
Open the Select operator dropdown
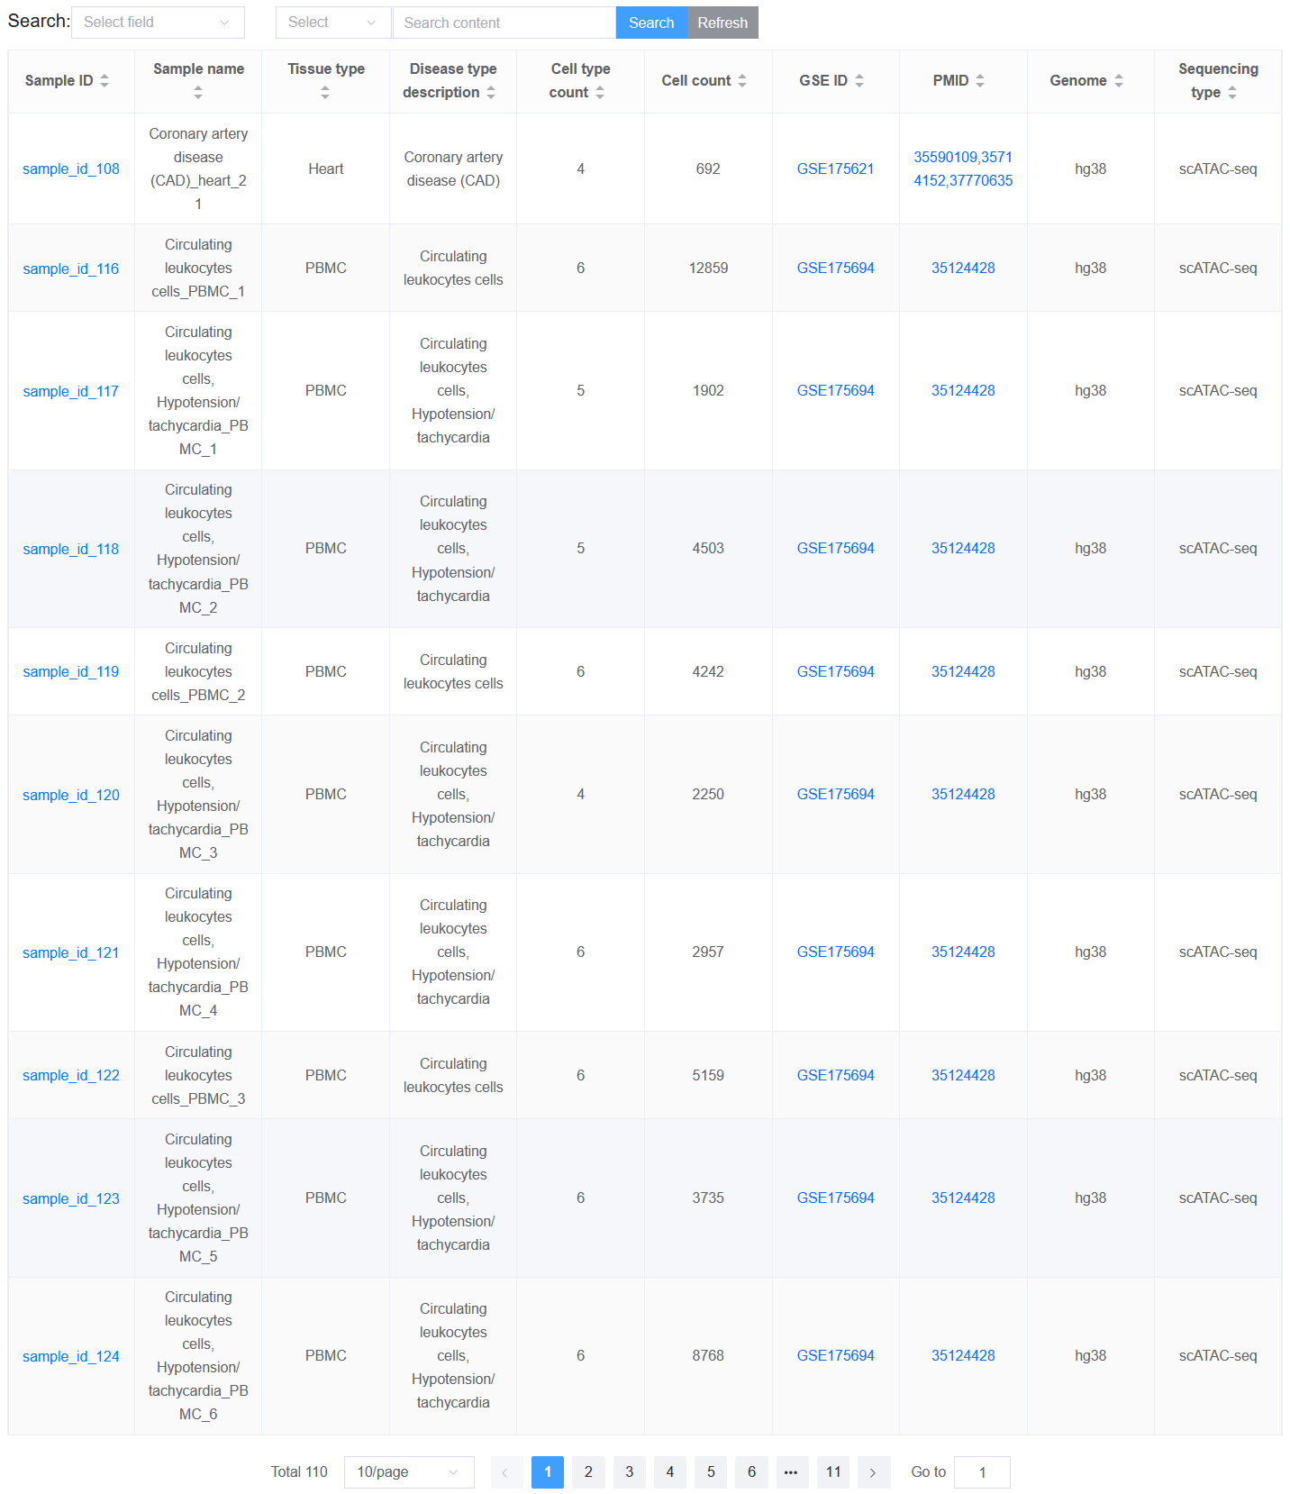[x=332, y=23]
